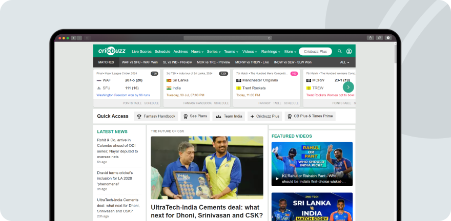Click Washington Freedom won by 96 runs
This screenshot has height=221, width=451.
coord(123,95)
